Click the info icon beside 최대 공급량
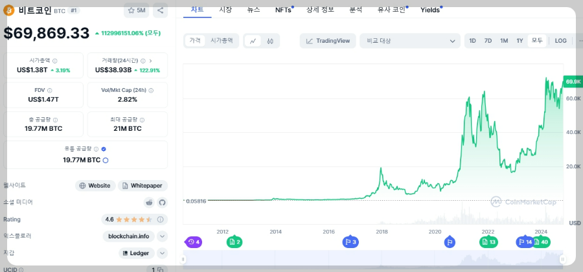 click(143, 120)
